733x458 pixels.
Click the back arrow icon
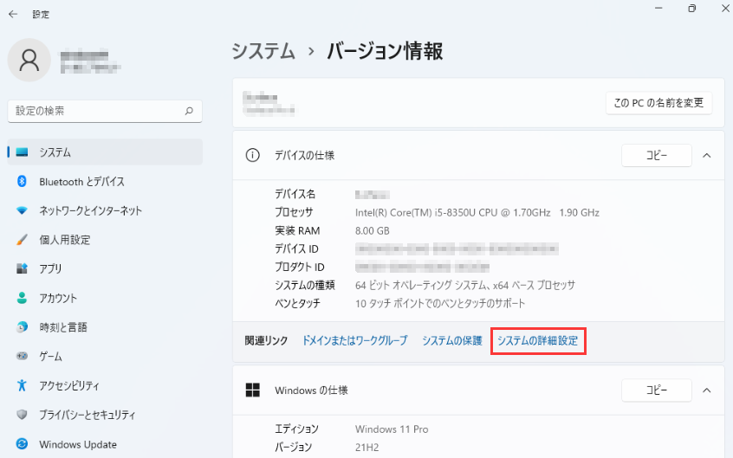(13, 14)
